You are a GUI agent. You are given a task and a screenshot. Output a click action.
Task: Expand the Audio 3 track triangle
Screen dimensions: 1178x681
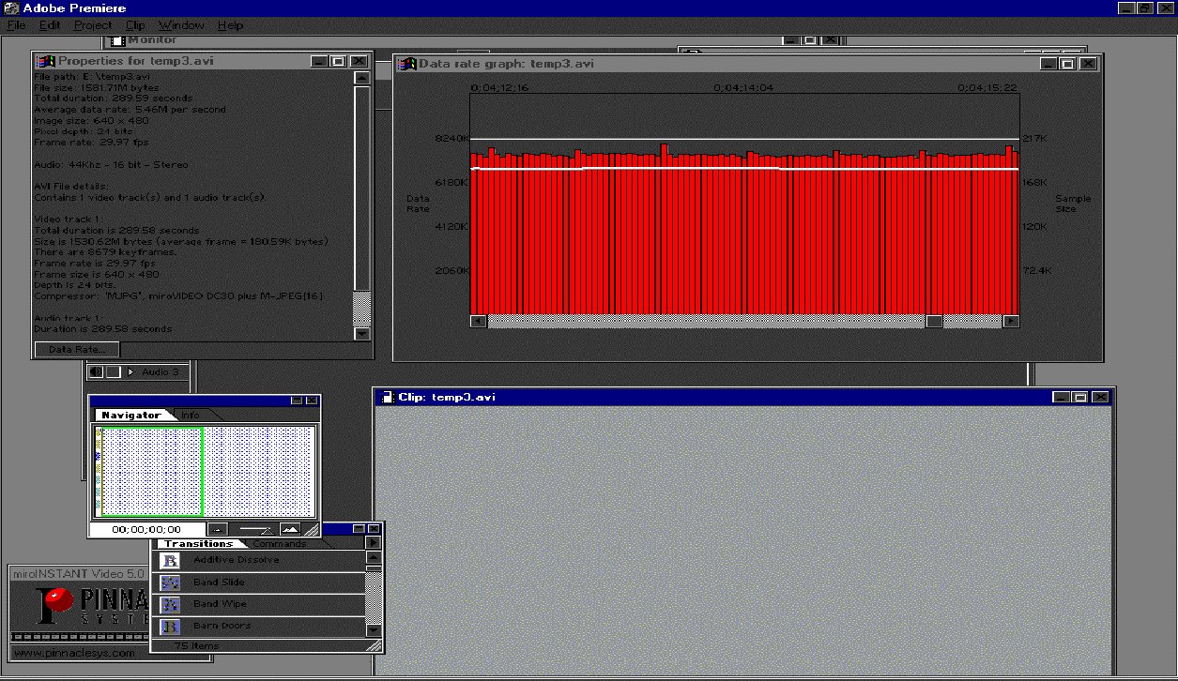130,372
